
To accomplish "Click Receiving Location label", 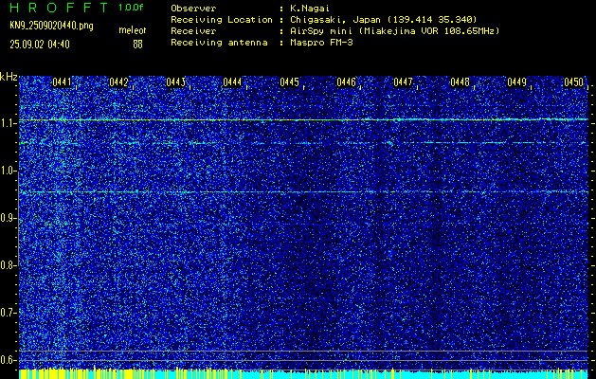I will pos(222,20).
